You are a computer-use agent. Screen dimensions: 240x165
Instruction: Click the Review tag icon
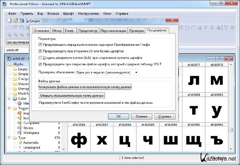[x=20, y=128]
